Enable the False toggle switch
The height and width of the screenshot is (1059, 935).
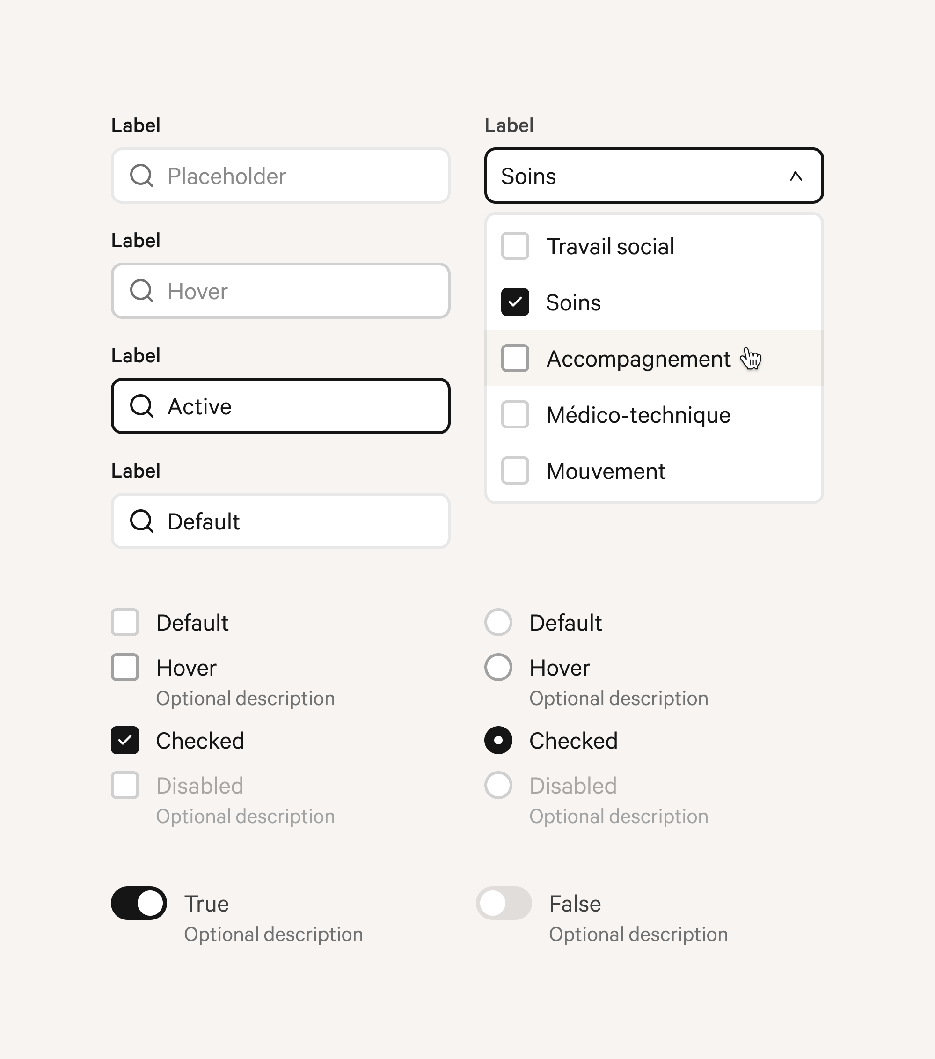504,903
